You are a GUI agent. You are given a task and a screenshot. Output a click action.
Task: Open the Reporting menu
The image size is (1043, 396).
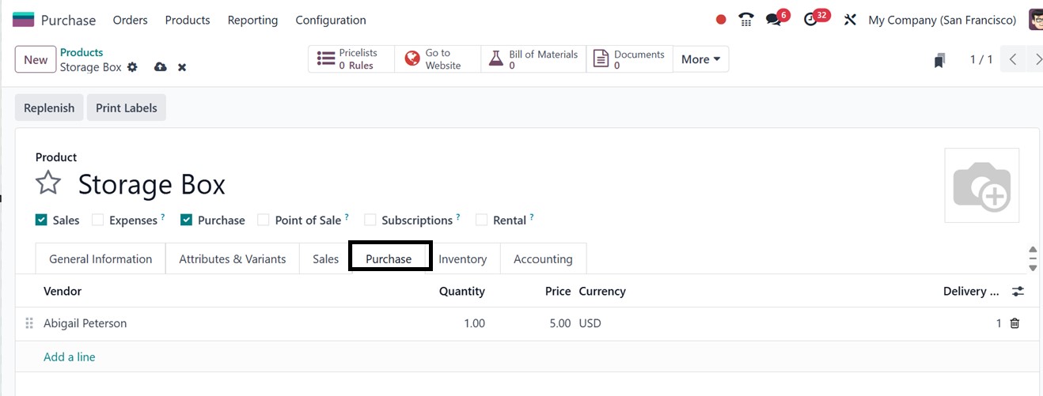[x=252, y=20]
